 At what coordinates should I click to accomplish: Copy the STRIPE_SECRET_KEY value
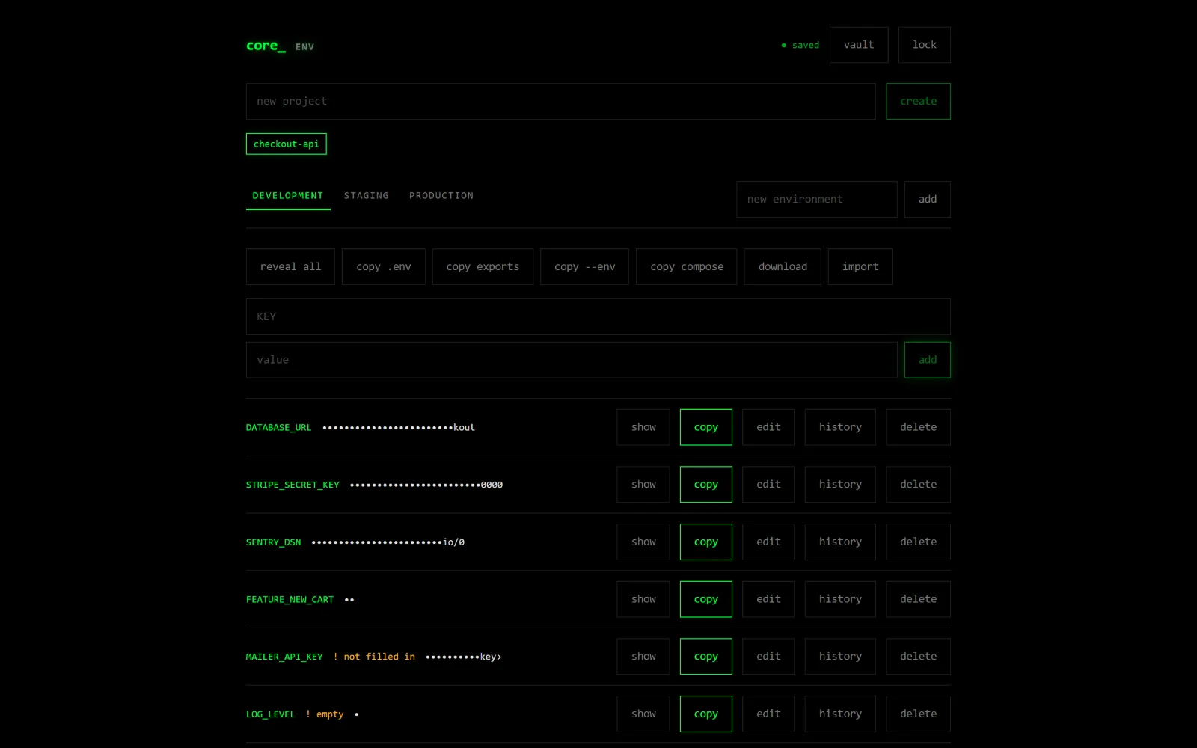click(x=706, y=485)
